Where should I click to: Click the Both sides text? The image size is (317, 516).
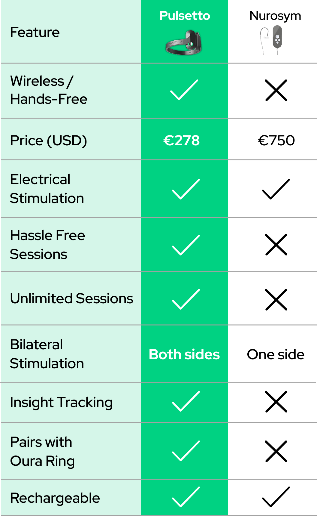184,354
